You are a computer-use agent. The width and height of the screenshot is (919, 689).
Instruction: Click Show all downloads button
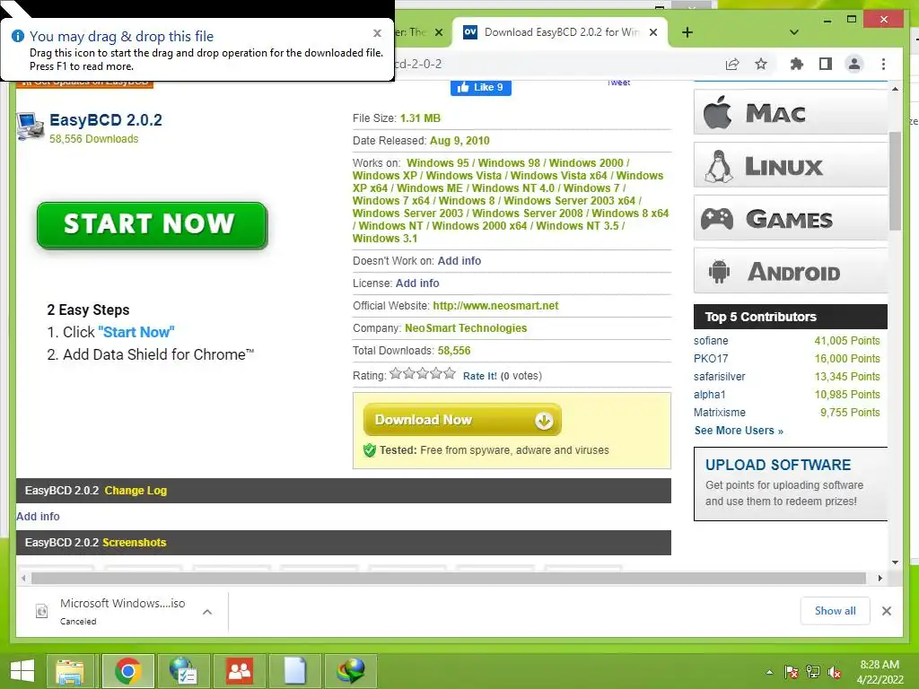point(836,611)
